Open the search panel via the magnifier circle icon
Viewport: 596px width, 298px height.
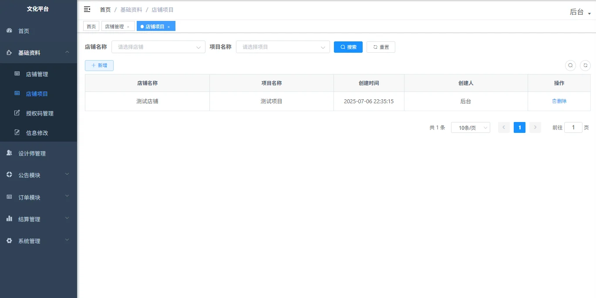[570, 65]
